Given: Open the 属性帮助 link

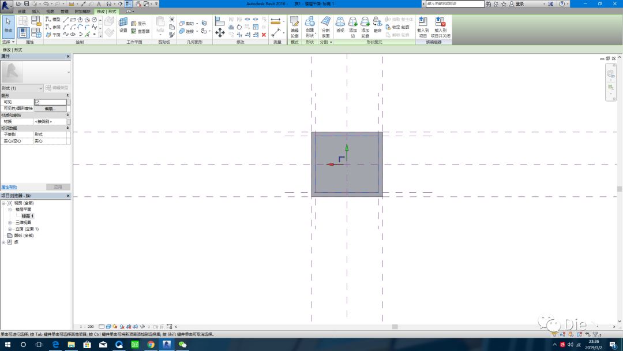Looking at the screenshot, I should [9, 187].
